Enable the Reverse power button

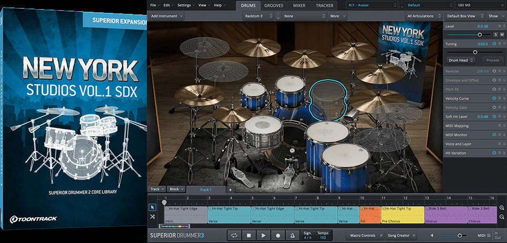tap(494, 71)
